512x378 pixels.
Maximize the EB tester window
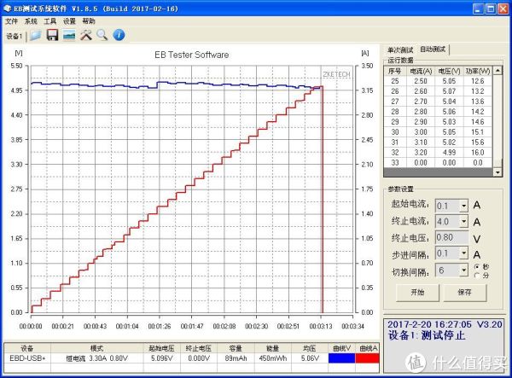coord(491,9)
